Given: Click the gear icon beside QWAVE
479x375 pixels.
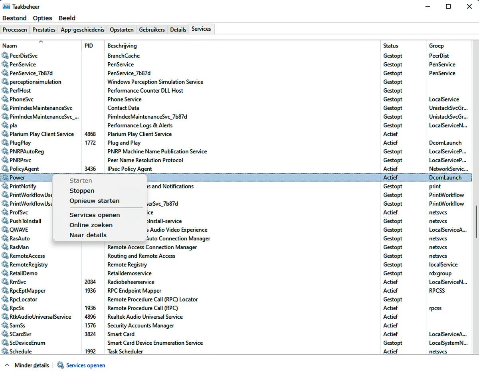Looking at the screenshot, I should click(x=5, y=230).
